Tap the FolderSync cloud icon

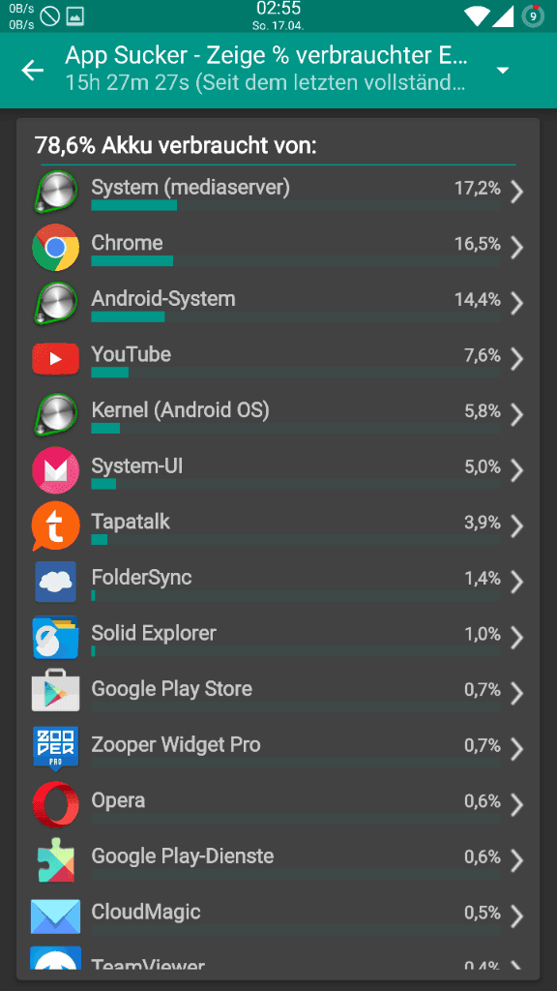click(x=55, y=582)
